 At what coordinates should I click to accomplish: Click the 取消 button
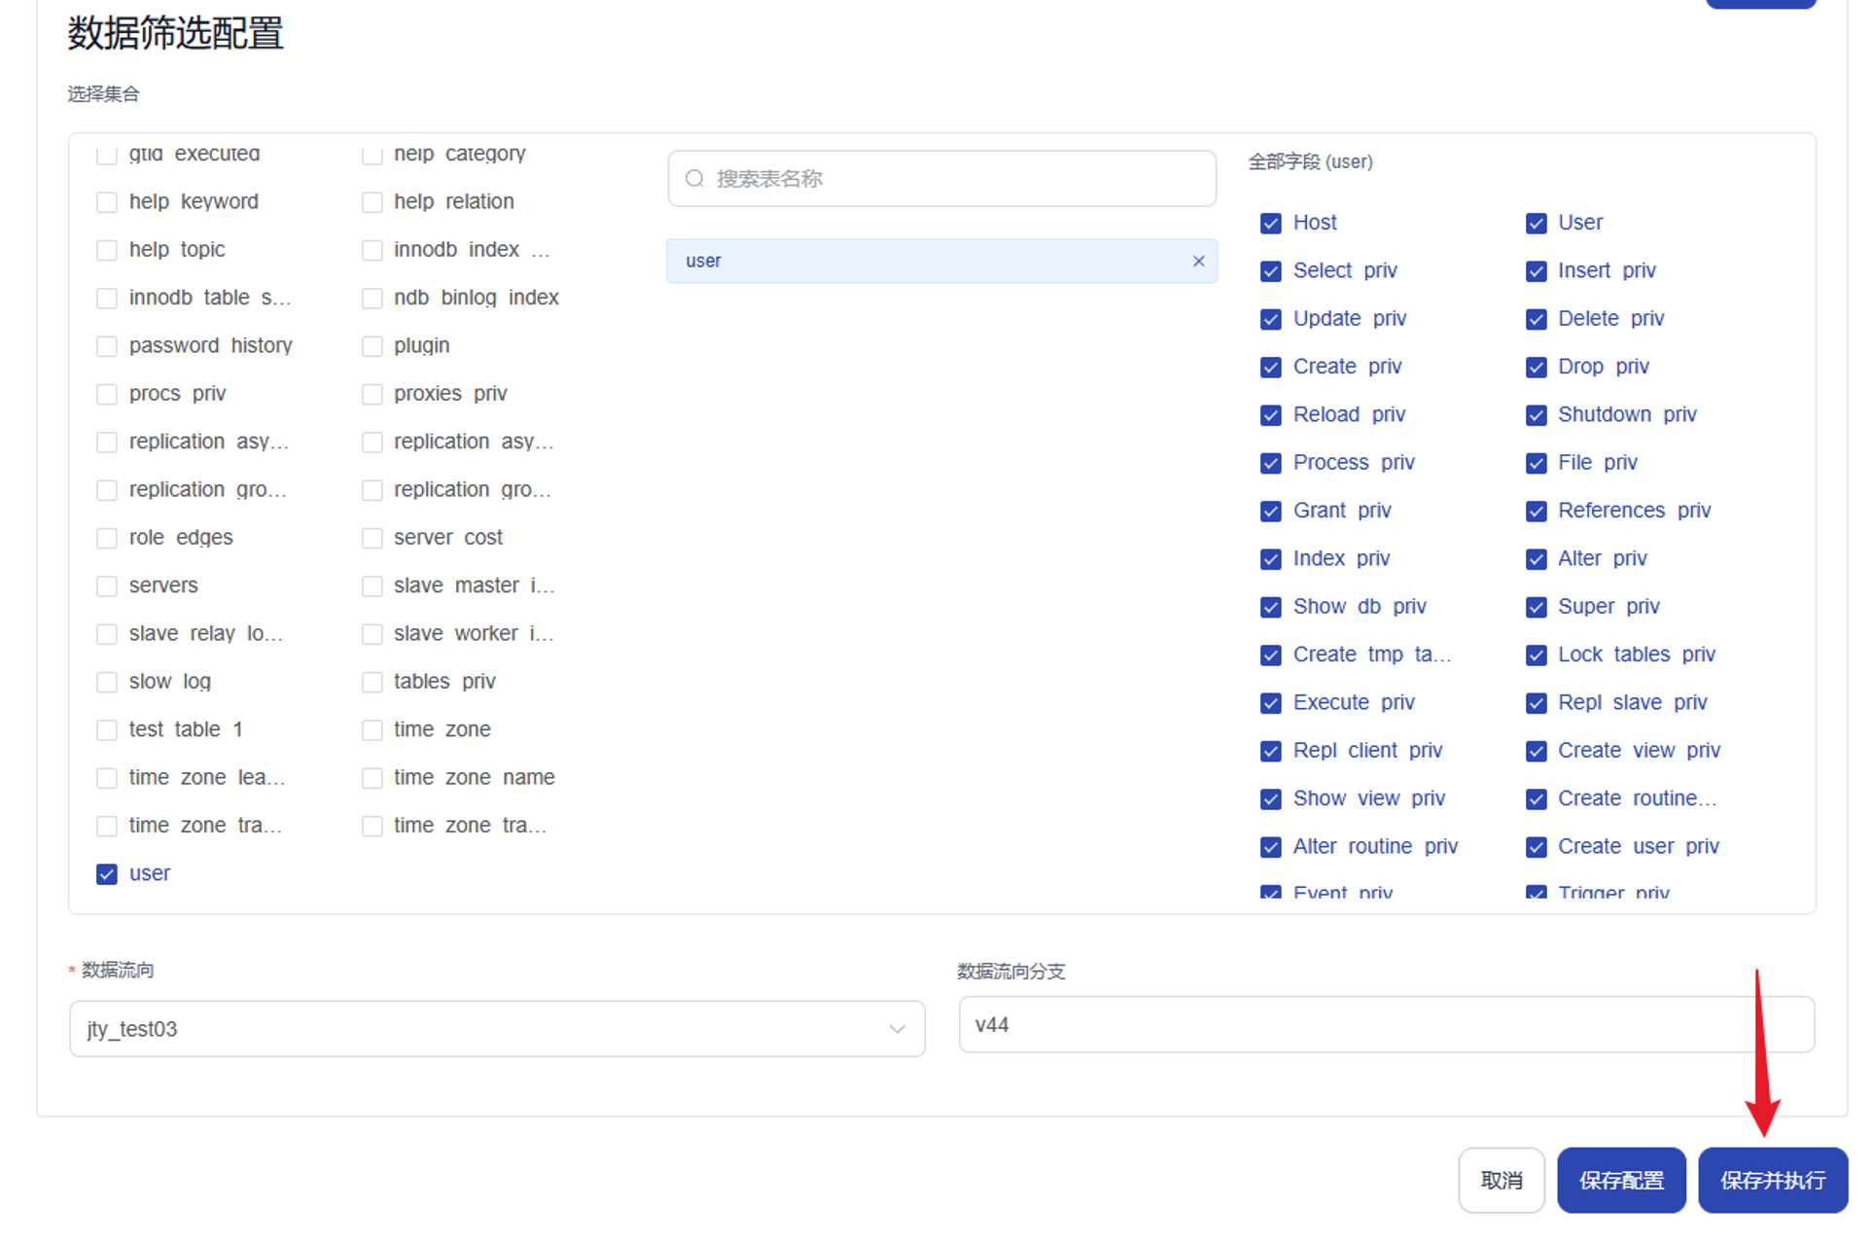(x=1501, y=1181)
